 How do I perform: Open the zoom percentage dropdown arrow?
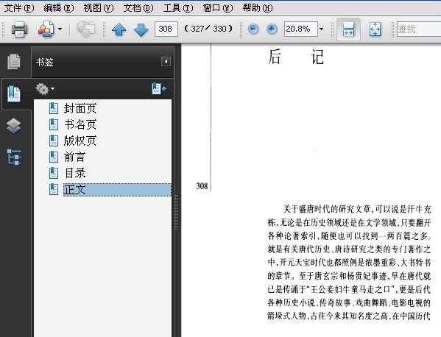pyautogui.click(x=321, y=29)
